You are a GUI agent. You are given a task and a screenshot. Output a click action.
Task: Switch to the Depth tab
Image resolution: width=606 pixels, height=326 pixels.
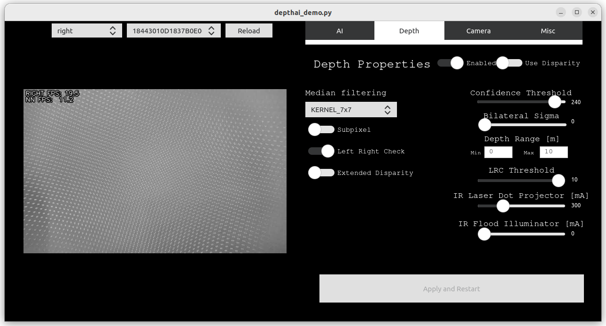[409, 30]
